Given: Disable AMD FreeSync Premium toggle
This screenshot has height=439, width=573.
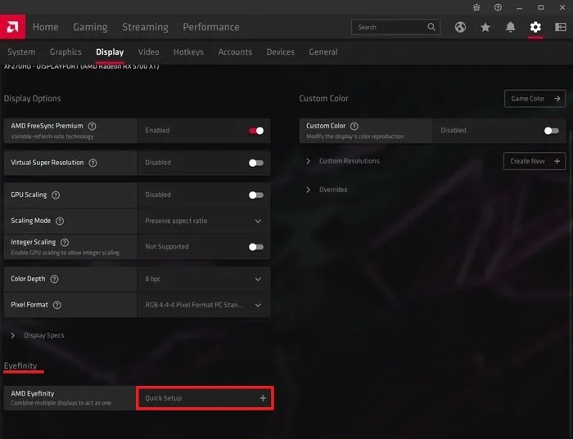Looking at the screenshot, I should [x=256, y=130].
